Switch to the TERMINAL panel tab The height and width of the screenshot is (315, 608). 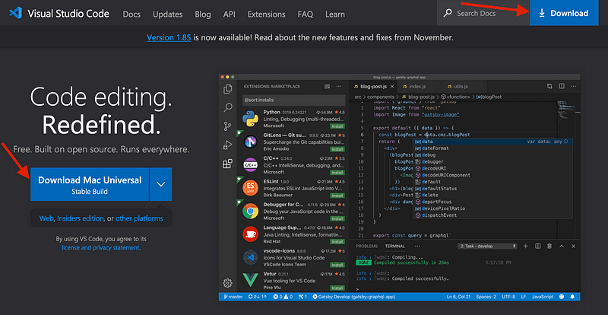(394, 247)
